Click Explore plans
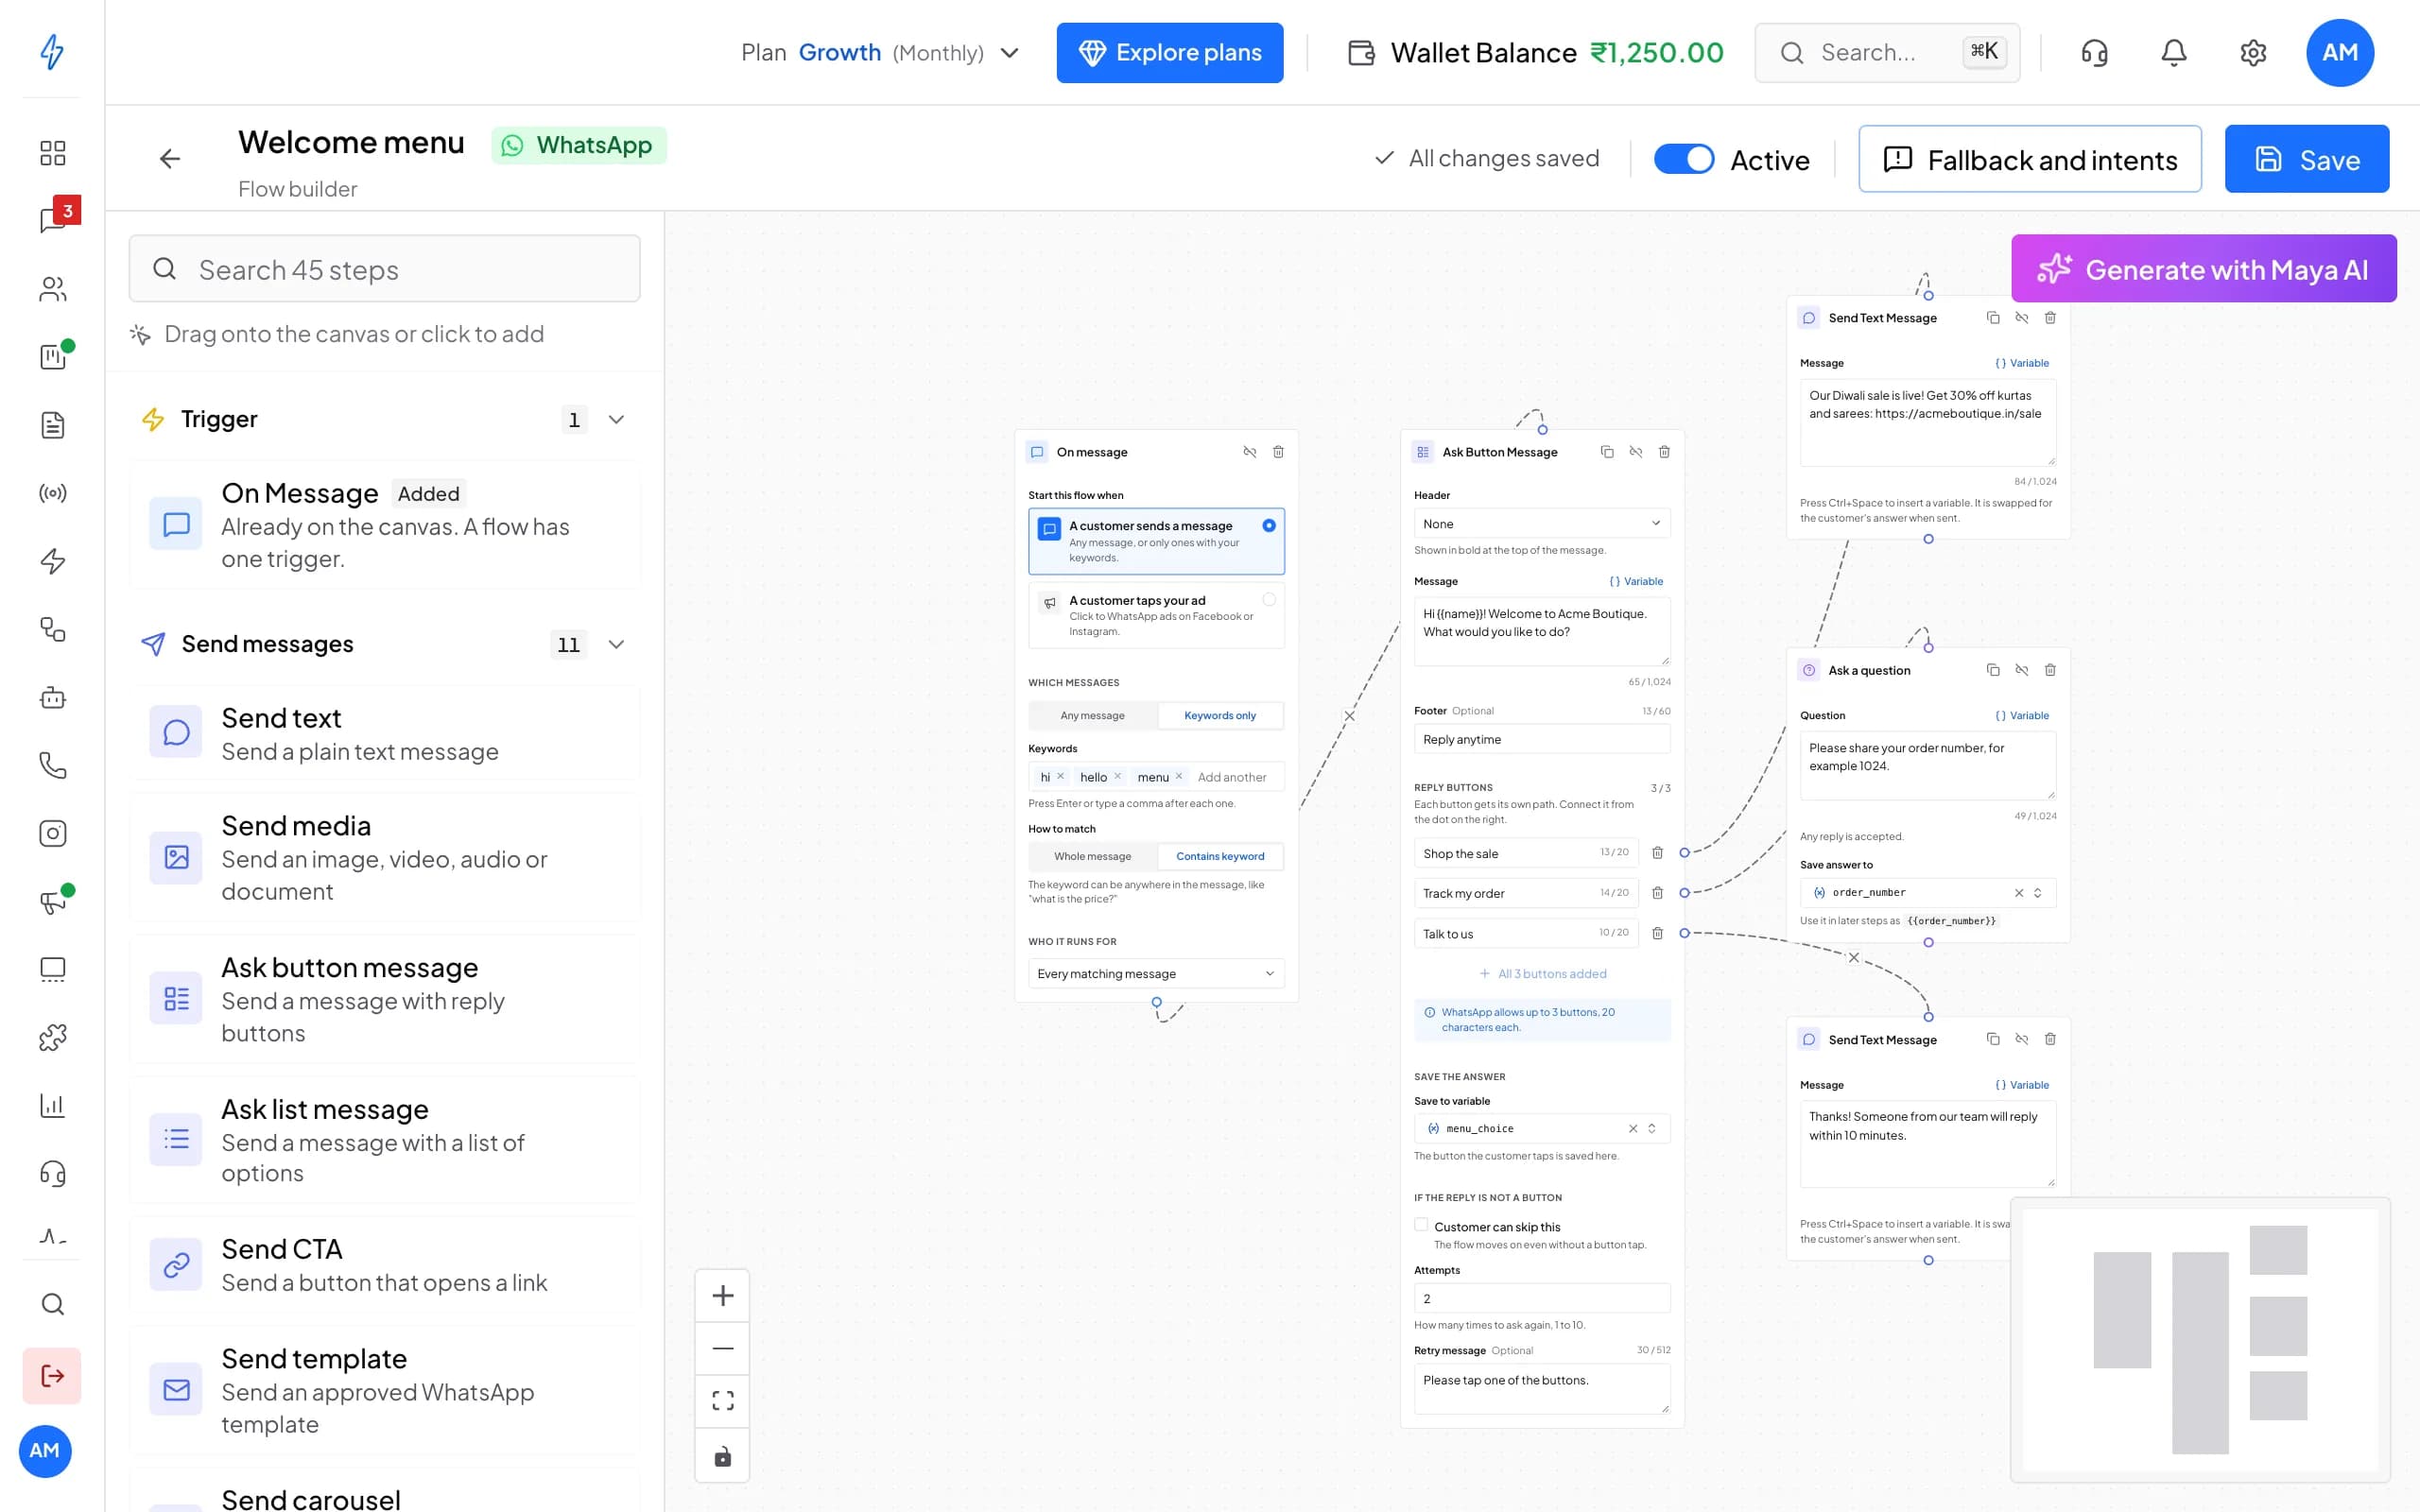The height and width of the screenshot is (1512, 2420). tap(1170, 53)
